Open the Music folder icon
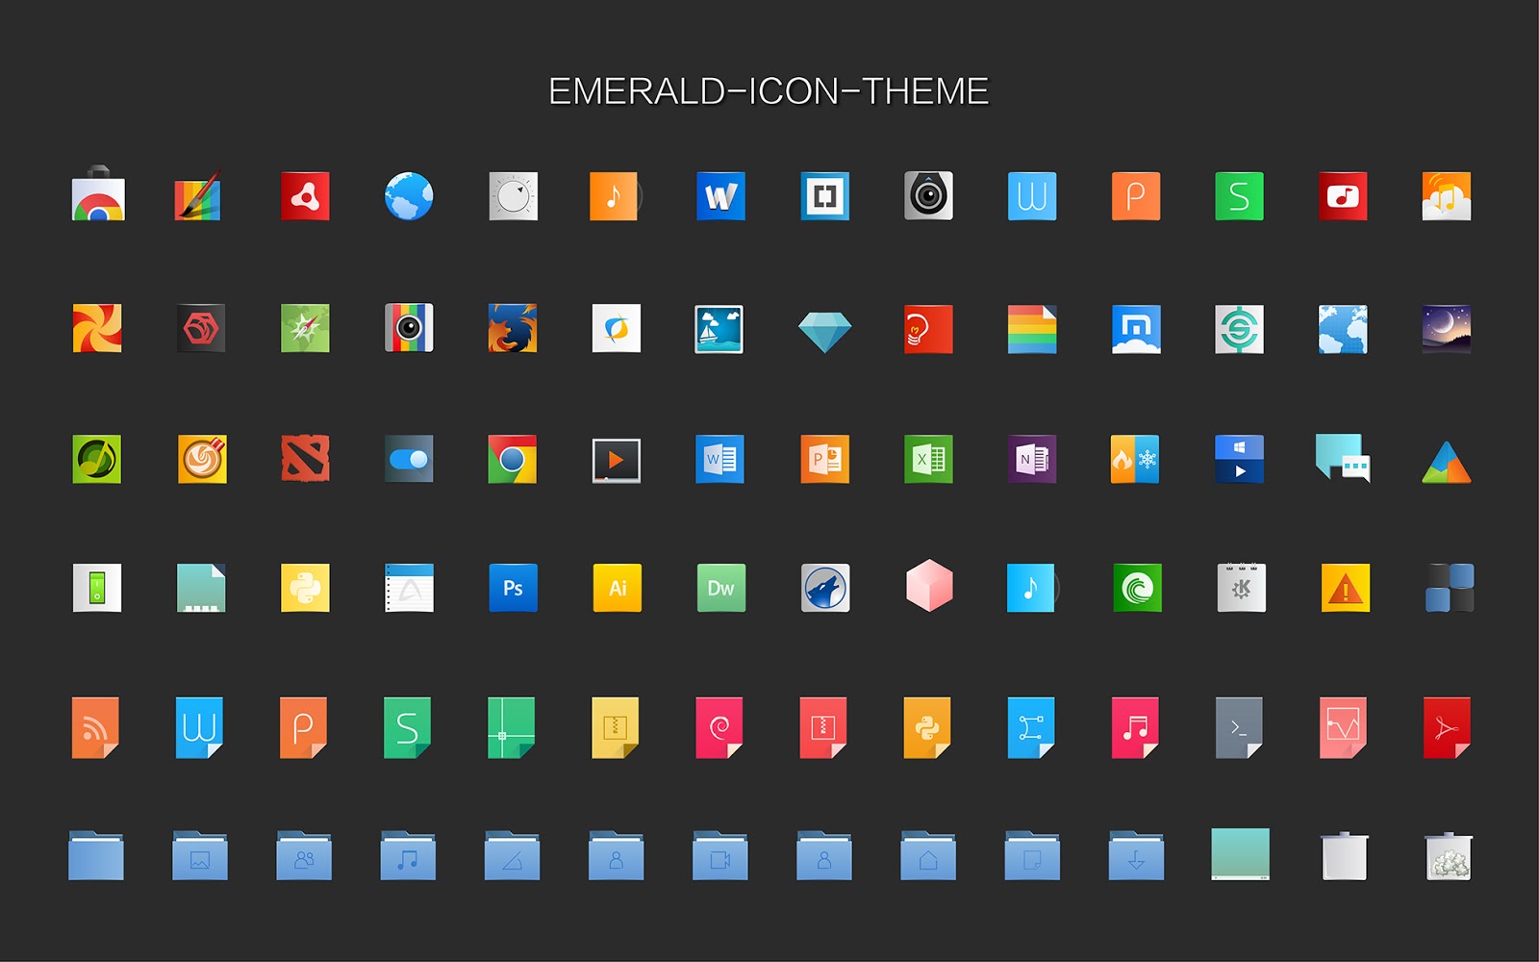 click(x=408, y=856)
